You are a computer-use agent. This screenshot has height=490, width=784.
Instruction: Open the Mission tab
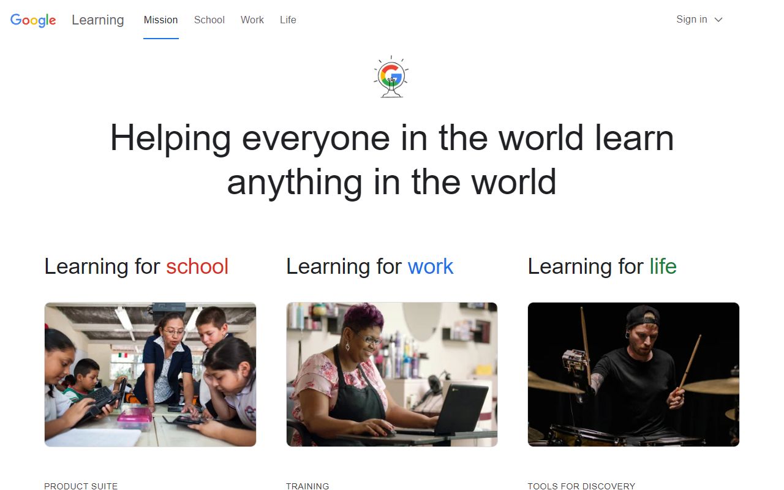click(161, 20)
